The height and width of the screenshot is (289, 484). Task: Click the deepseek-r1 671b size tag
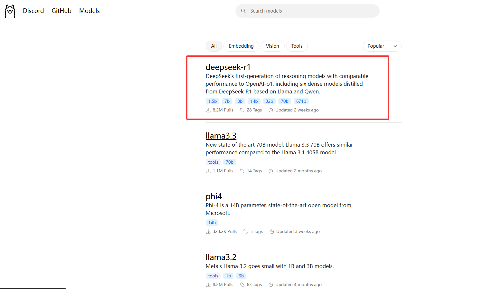301,101
